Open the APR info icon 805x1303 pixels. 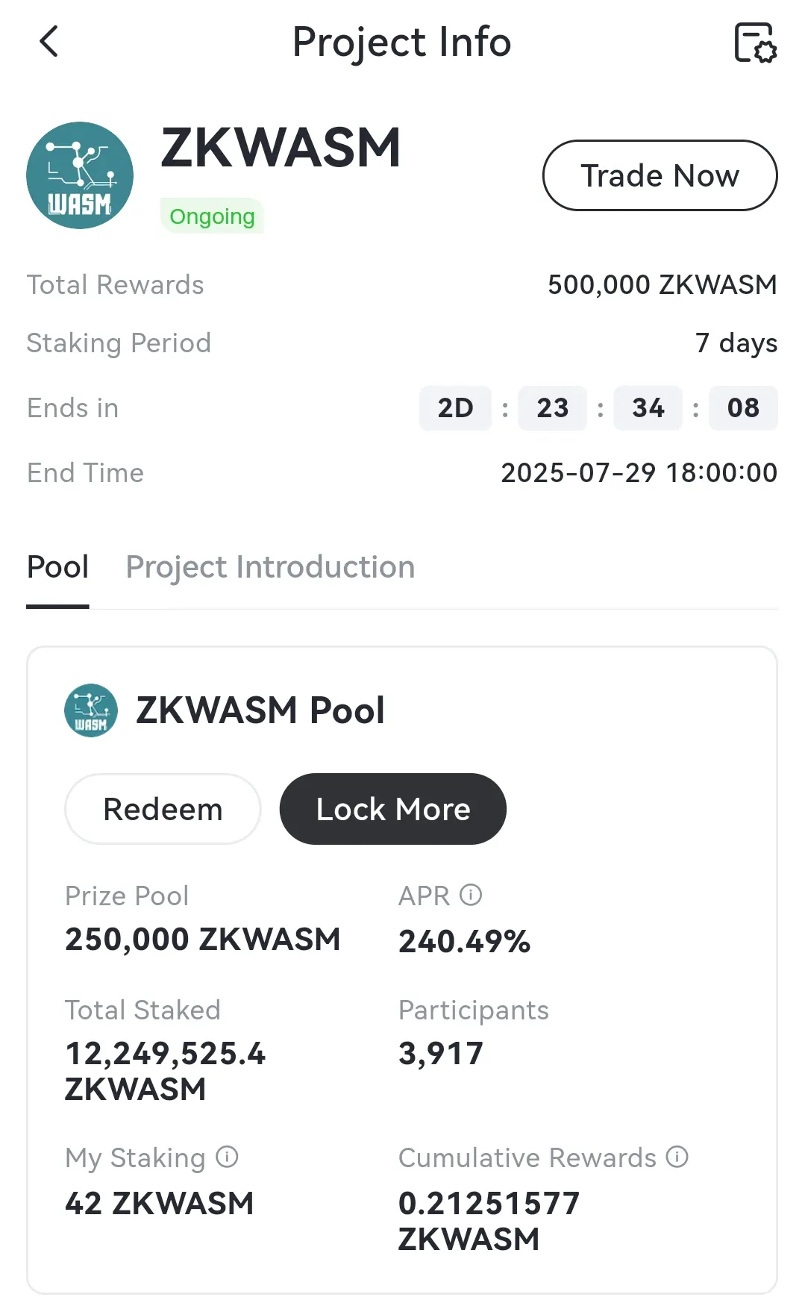click(471, 895)
